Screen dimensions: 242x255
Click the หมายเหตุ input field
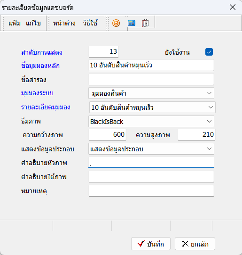[x=151, y=191]
